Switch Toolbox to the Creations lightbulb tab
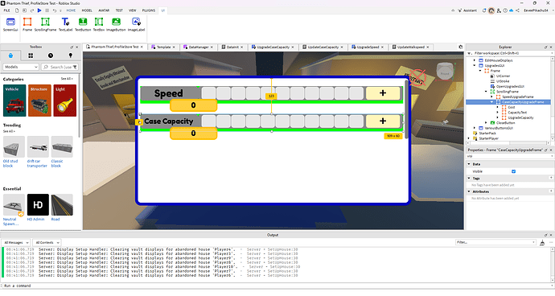Viewport: 555px width, 296px height. (71, 55)
